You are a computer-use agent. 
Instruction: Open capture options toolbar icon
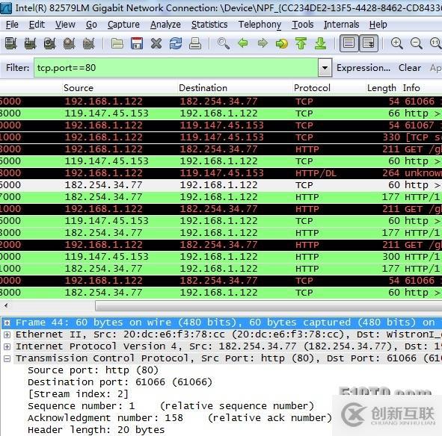31,43
